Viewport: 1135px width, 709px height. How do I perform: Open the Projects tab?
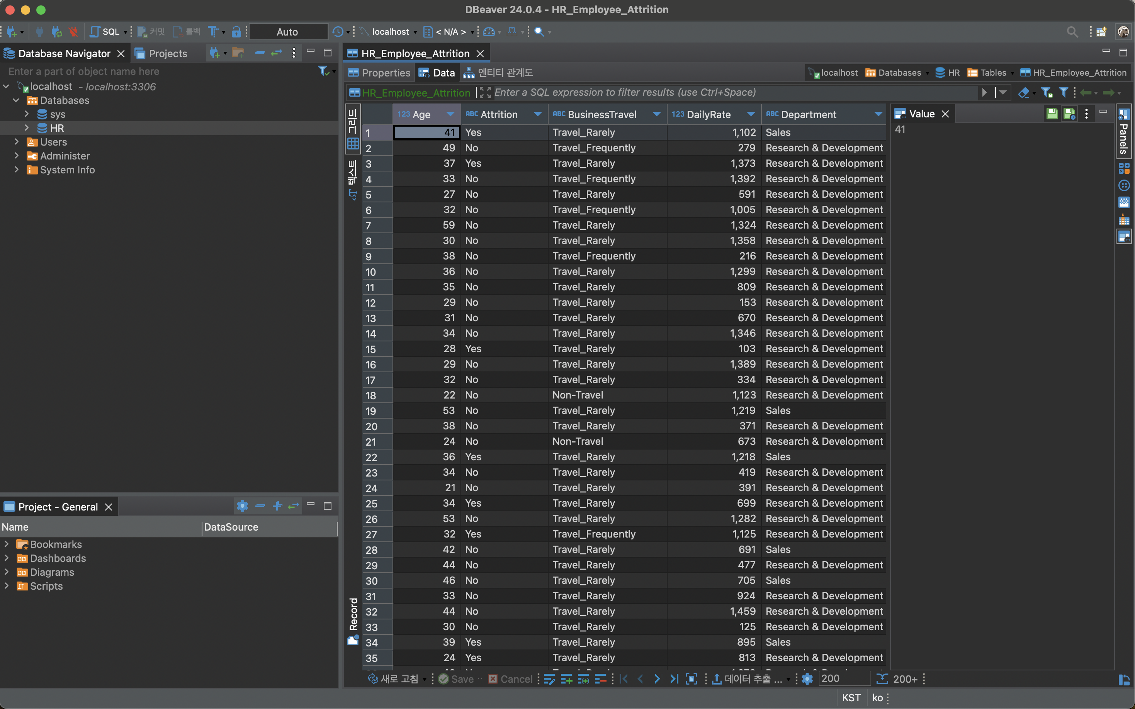[161, 53]
